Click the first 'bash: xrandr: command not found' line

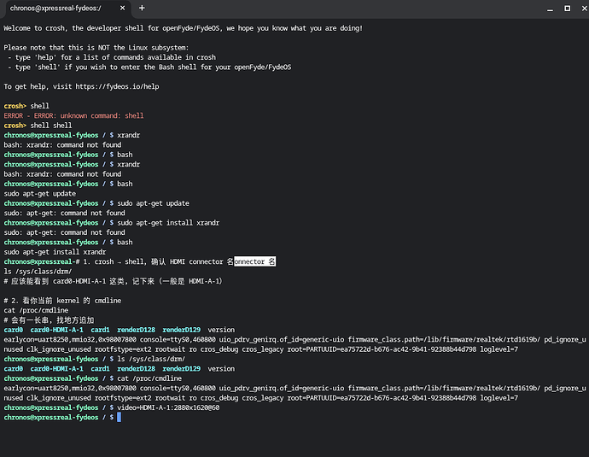pyautogui.click(x=62, y=145)
